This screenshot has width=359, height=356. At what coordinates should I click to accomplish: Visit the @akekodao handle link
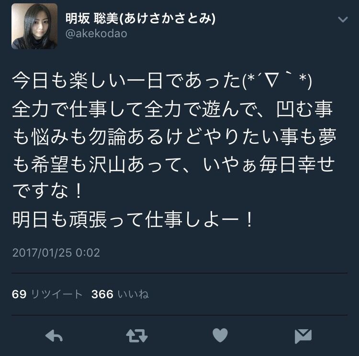(96, 34)
